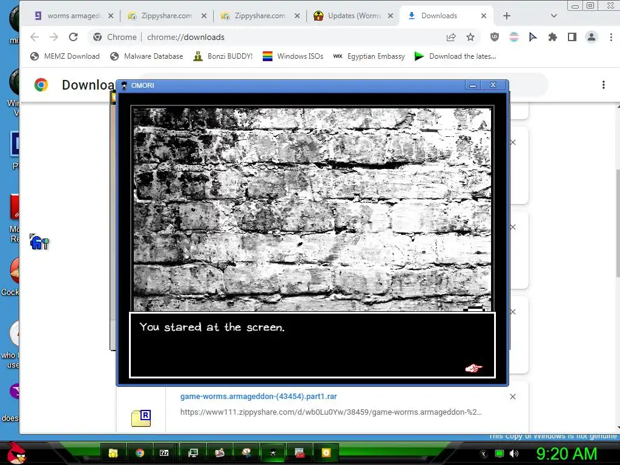Remove game-worms.armageddon part1.rar from list
The height and width of the screenshot is (465, 620).
[513, 397]
